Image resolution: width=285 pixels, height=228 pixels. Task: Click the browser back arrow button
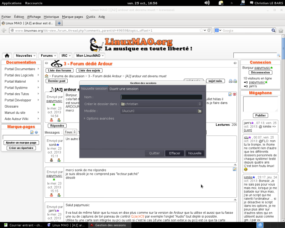click(x=4, y=30)
